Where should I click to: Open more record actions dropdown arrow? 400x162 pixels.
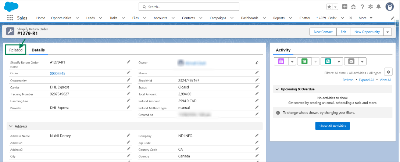click(x=388, y=32)
